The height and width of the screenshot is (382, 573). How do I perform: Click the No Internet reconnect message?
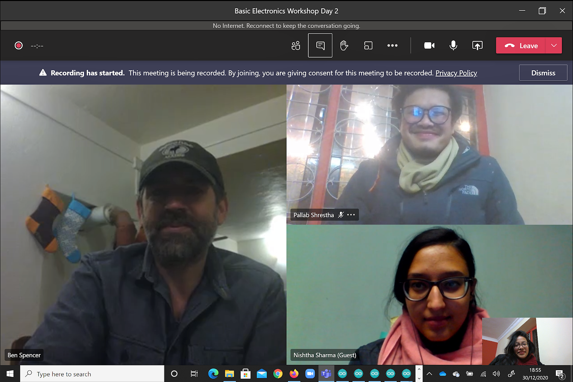(x=286, y=26)
